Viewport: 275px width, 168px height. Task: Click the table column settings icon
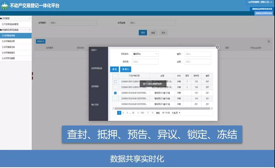pos(269,41)
